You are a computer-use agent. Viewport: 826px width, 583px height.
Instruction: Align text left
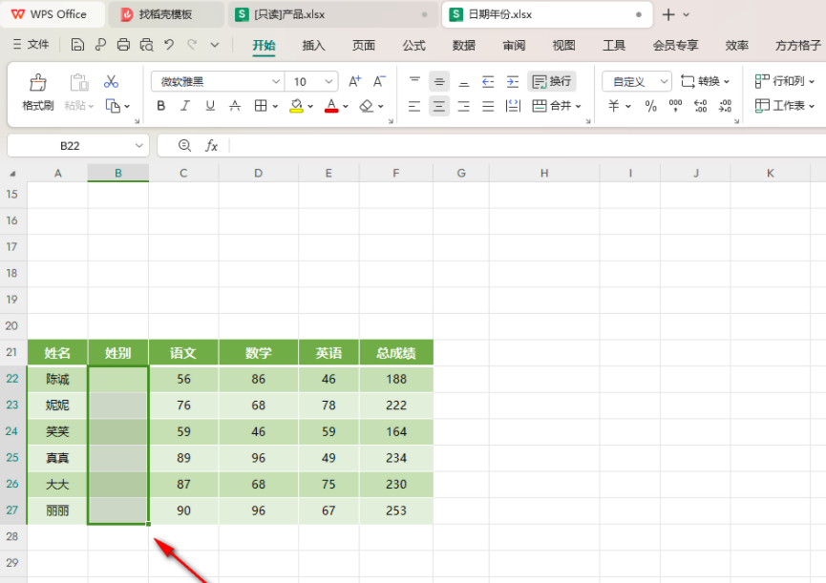click(x=414, y=106)
